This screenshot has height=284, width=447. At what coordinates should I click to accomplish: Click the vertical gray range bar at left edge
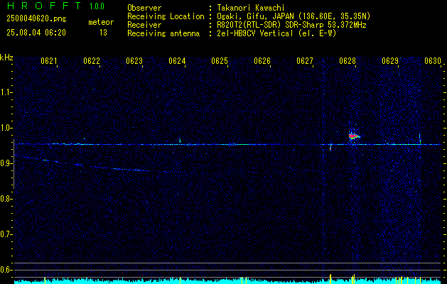pyautogui.click(x=14, y=164)
